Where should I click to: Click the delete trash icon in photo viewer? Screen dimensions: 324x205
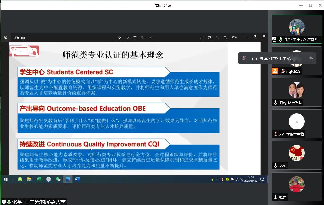click(135, 38)
